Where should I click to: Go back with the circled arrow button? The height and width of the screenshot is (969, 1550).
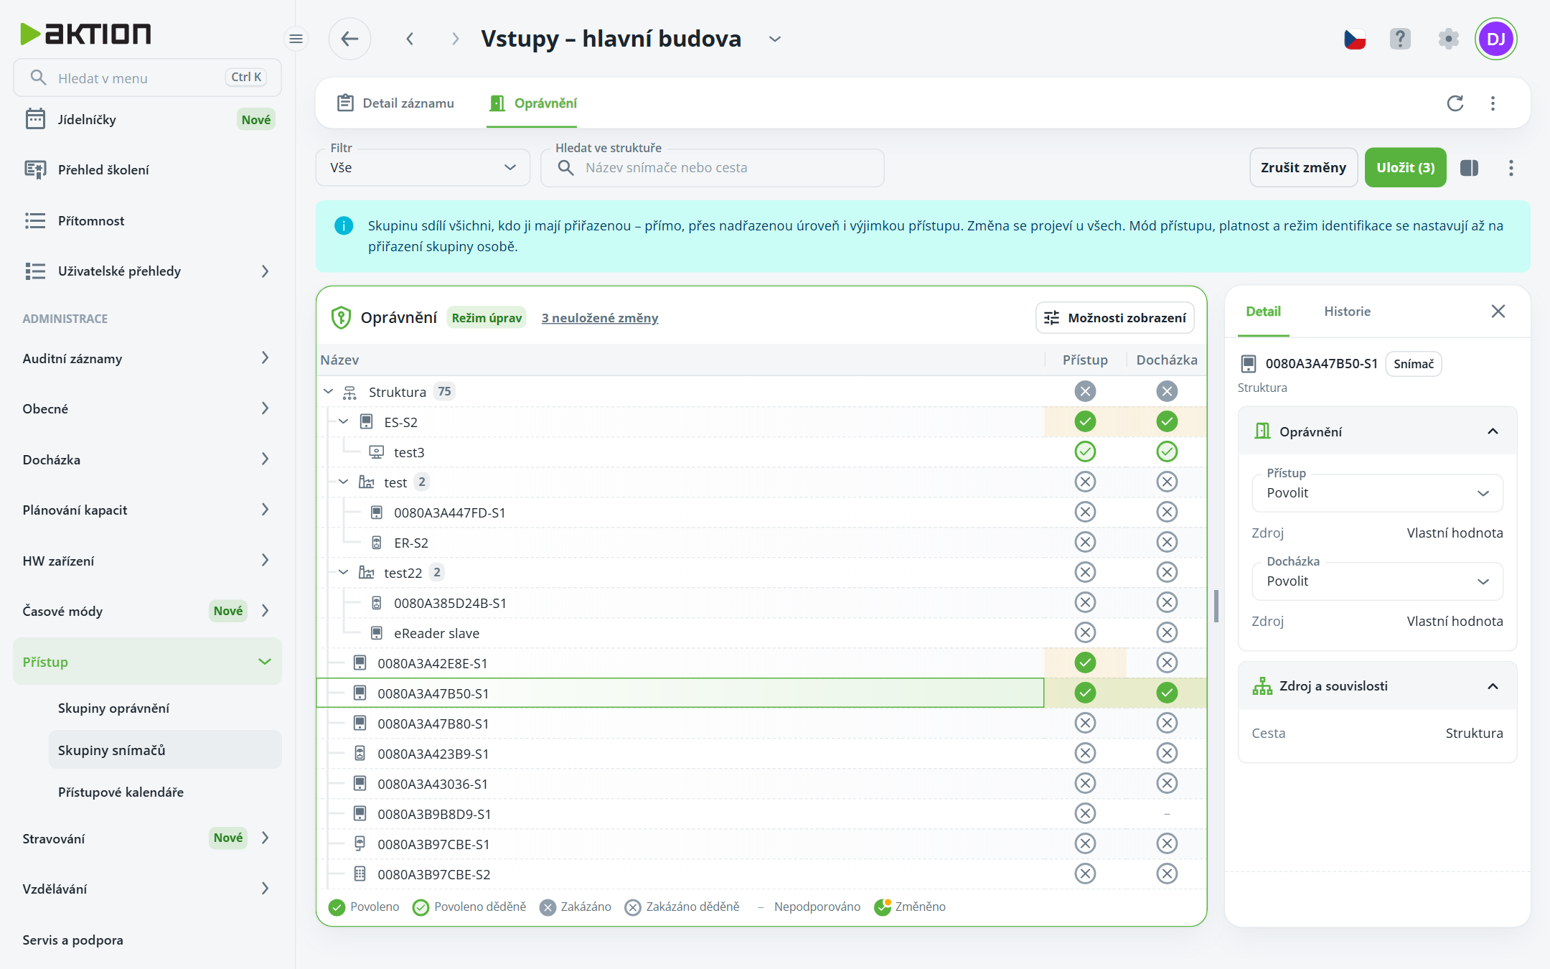[349, 39]
